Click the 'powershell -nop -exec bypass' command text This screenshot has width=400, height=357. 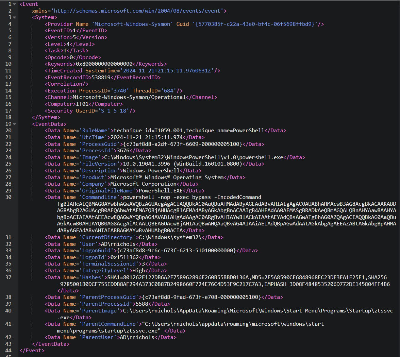(x=167, y=197)
